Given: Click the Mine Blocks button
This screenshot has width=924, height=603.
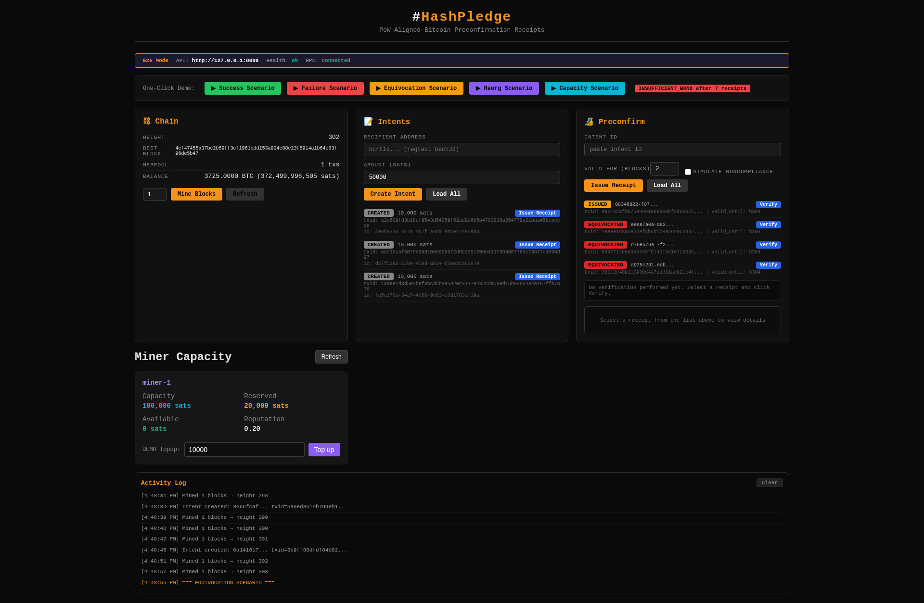Looking at the screenshot, I should (196, 194).
